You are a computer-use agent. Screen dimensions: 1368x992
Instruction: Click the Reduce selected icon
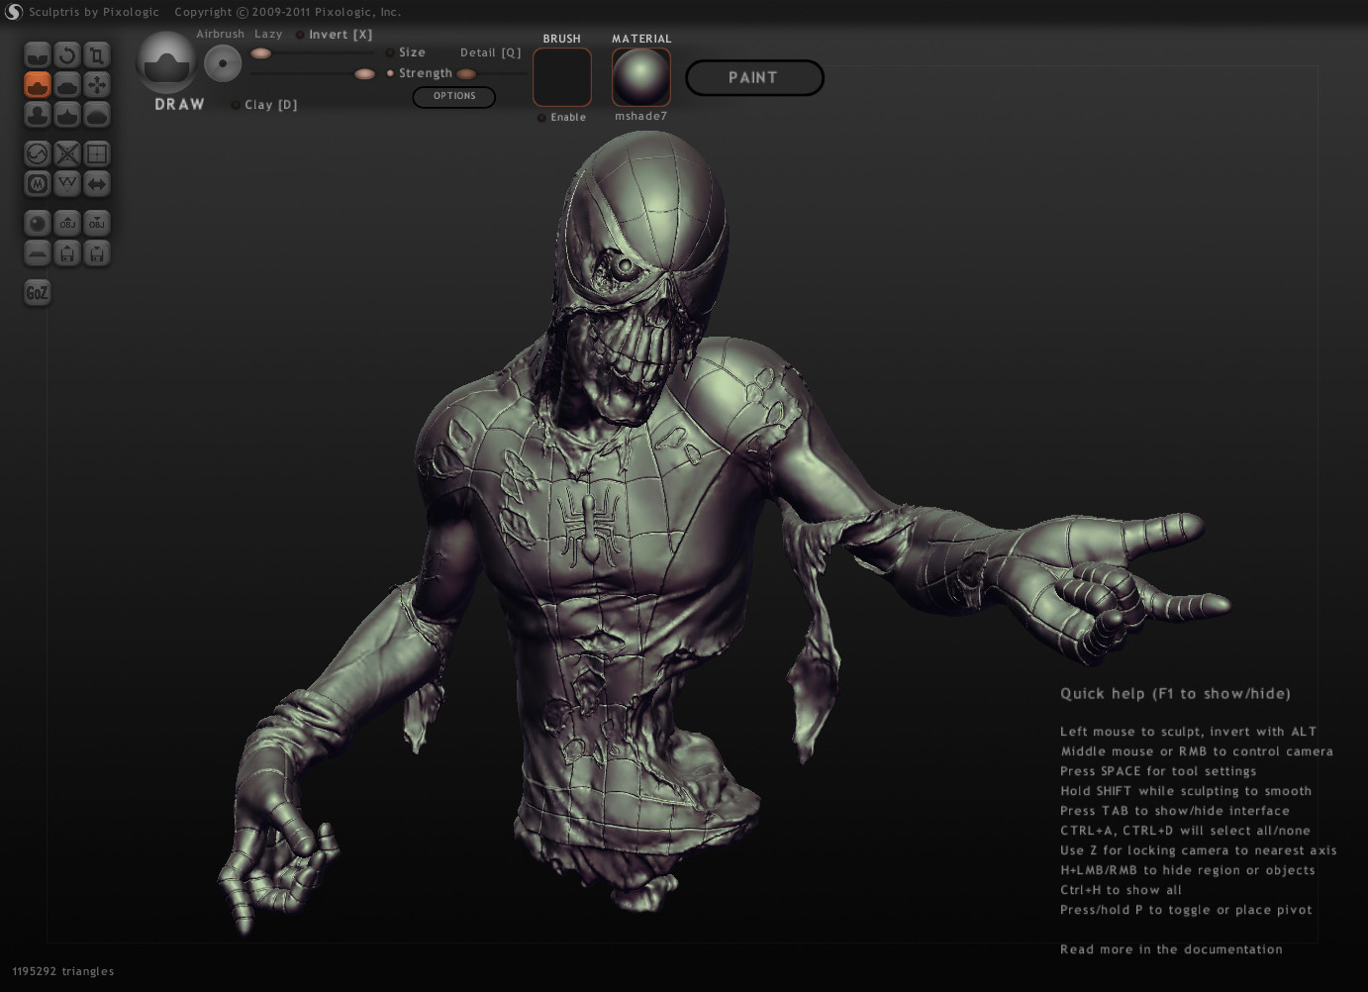[x=67, y=153]
